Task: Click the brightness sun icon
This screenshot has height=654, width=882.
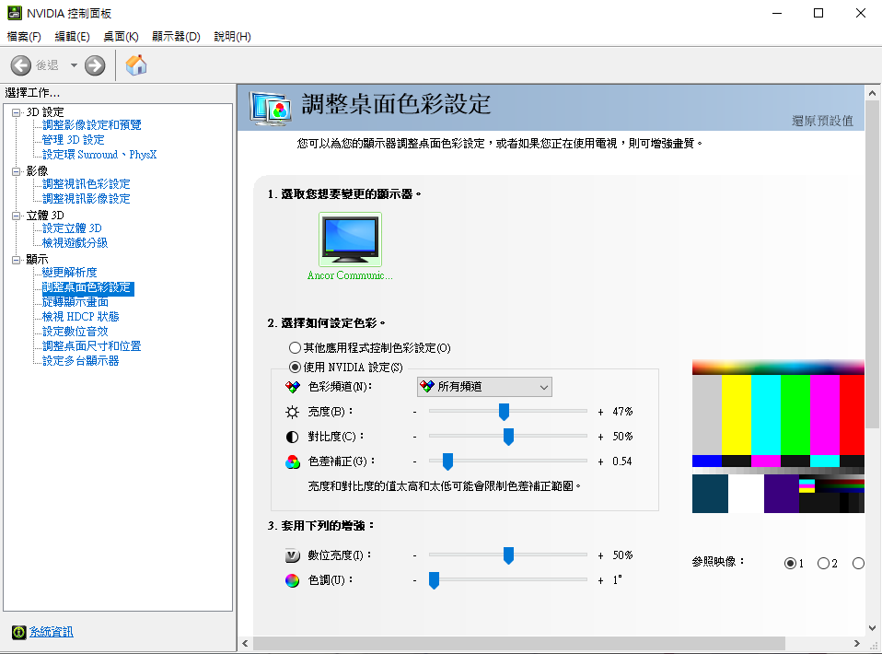Action: click(293, 412)
